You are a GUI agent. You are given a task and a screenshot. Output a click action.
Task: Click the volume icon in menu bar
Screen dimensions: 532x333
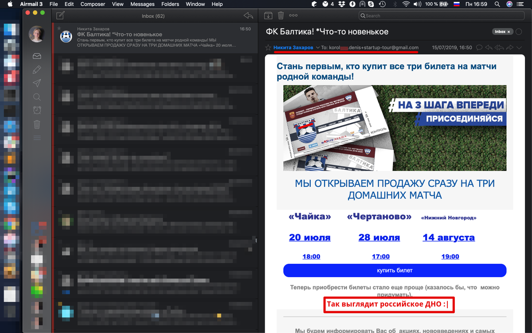(418, 4)
